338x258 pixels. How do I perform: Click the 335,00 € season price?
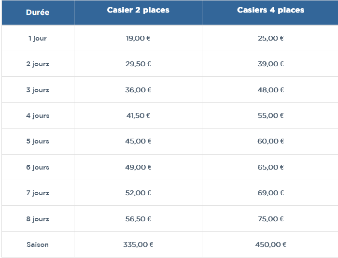click(138, 244)
